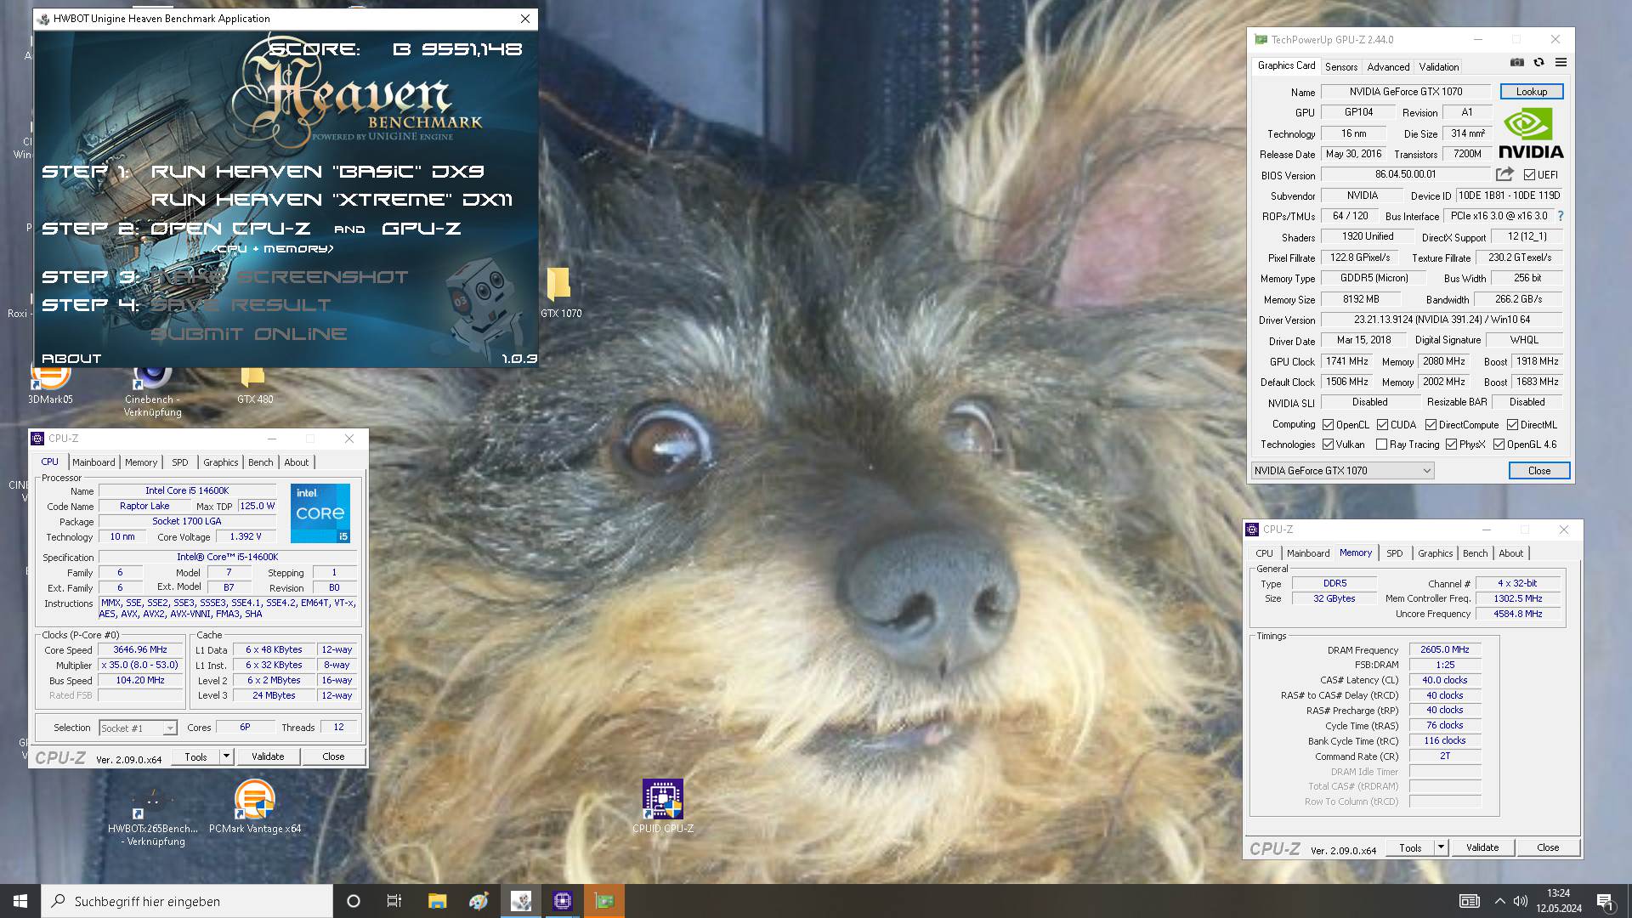Toggle the CUDA checkbox

coord(1382,425)
